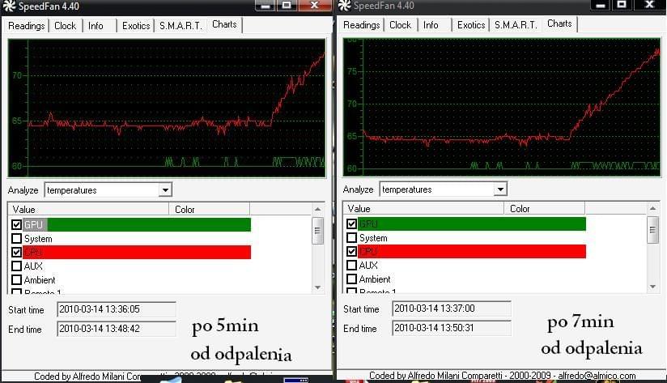The height and width of the screenshot is (383, 667).
Task: Click the temperatures combo box text in left window
Action: 72,190
